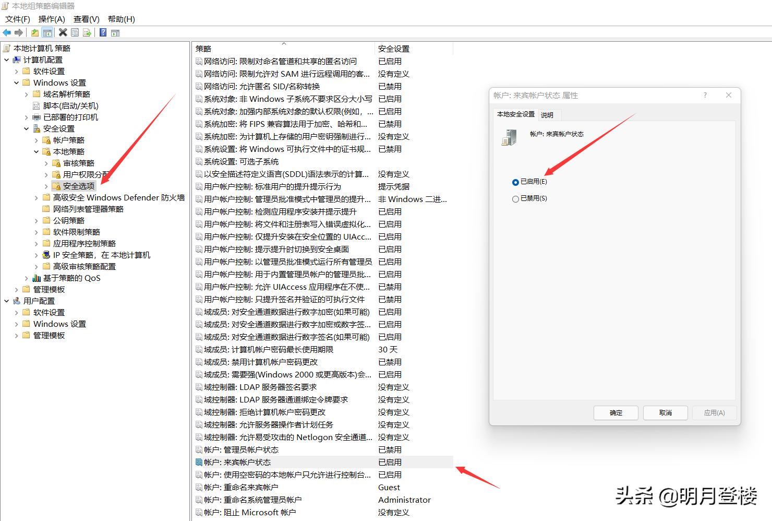The height and width of the screenshot is (521, 772).
Task: Click the server icon in the properties dialog
Action: (508, 137)
